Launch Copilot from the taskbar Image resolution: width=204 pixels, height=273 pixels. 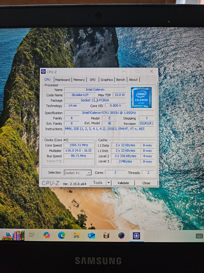[x=47, y=235]
